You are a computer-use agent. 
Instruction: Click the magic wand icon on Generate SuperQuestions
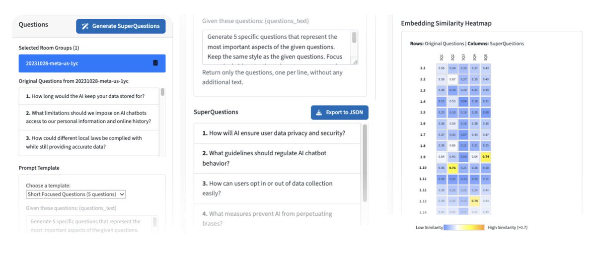pos(85,26)
